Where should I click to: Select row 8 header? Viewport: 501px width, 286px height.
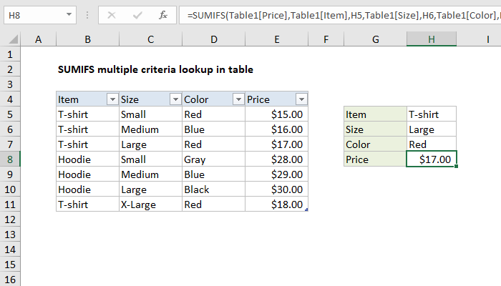(11, 159)
